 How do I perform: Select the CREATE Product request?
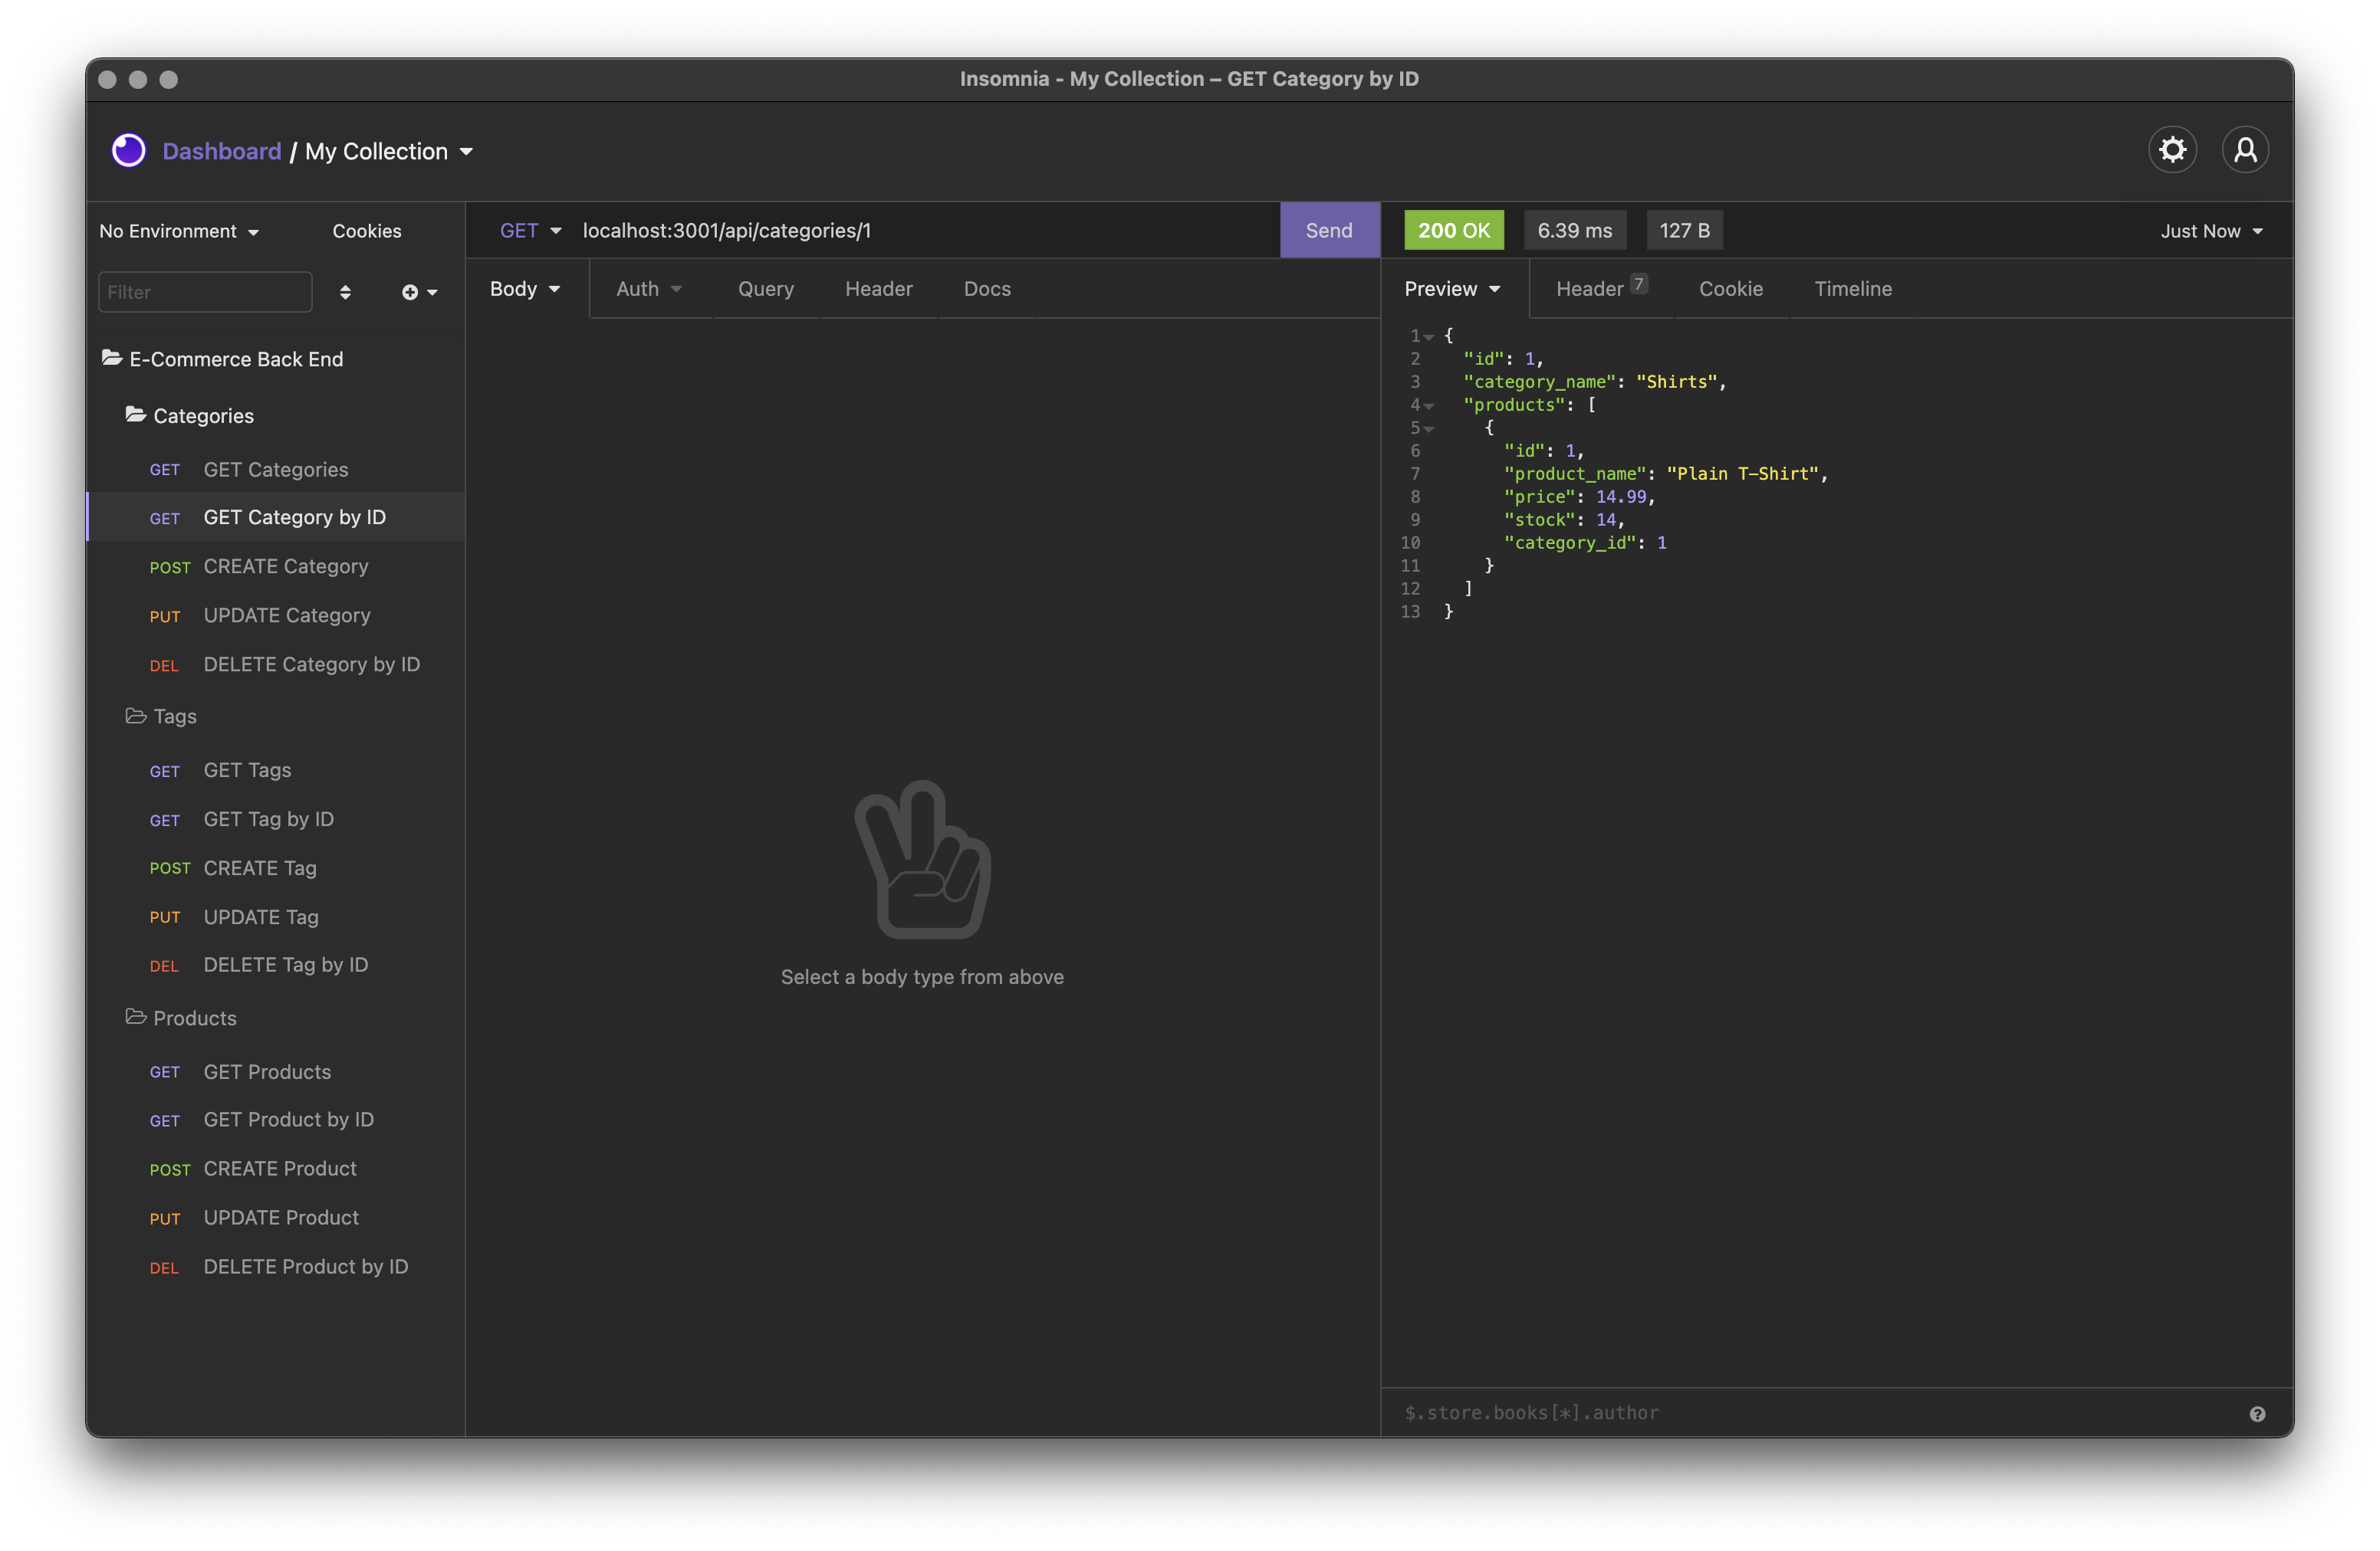pos(279,1169)
